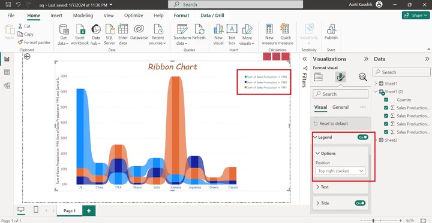This screenshot has width=432, height=223.
Task: Switch to mobile layout icon
Action: [x=36, y=210]
